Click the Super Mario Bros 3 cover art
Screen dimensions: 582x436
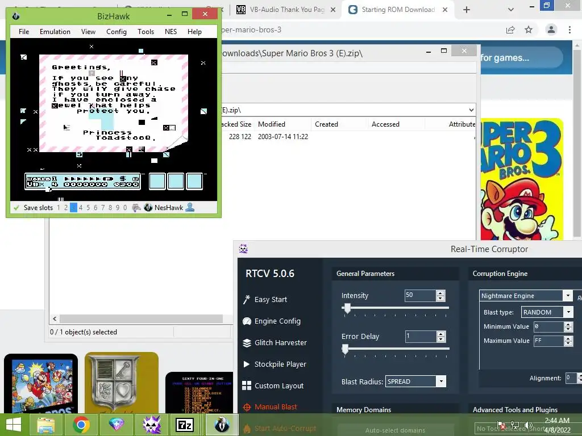click(x=522, y=179)
